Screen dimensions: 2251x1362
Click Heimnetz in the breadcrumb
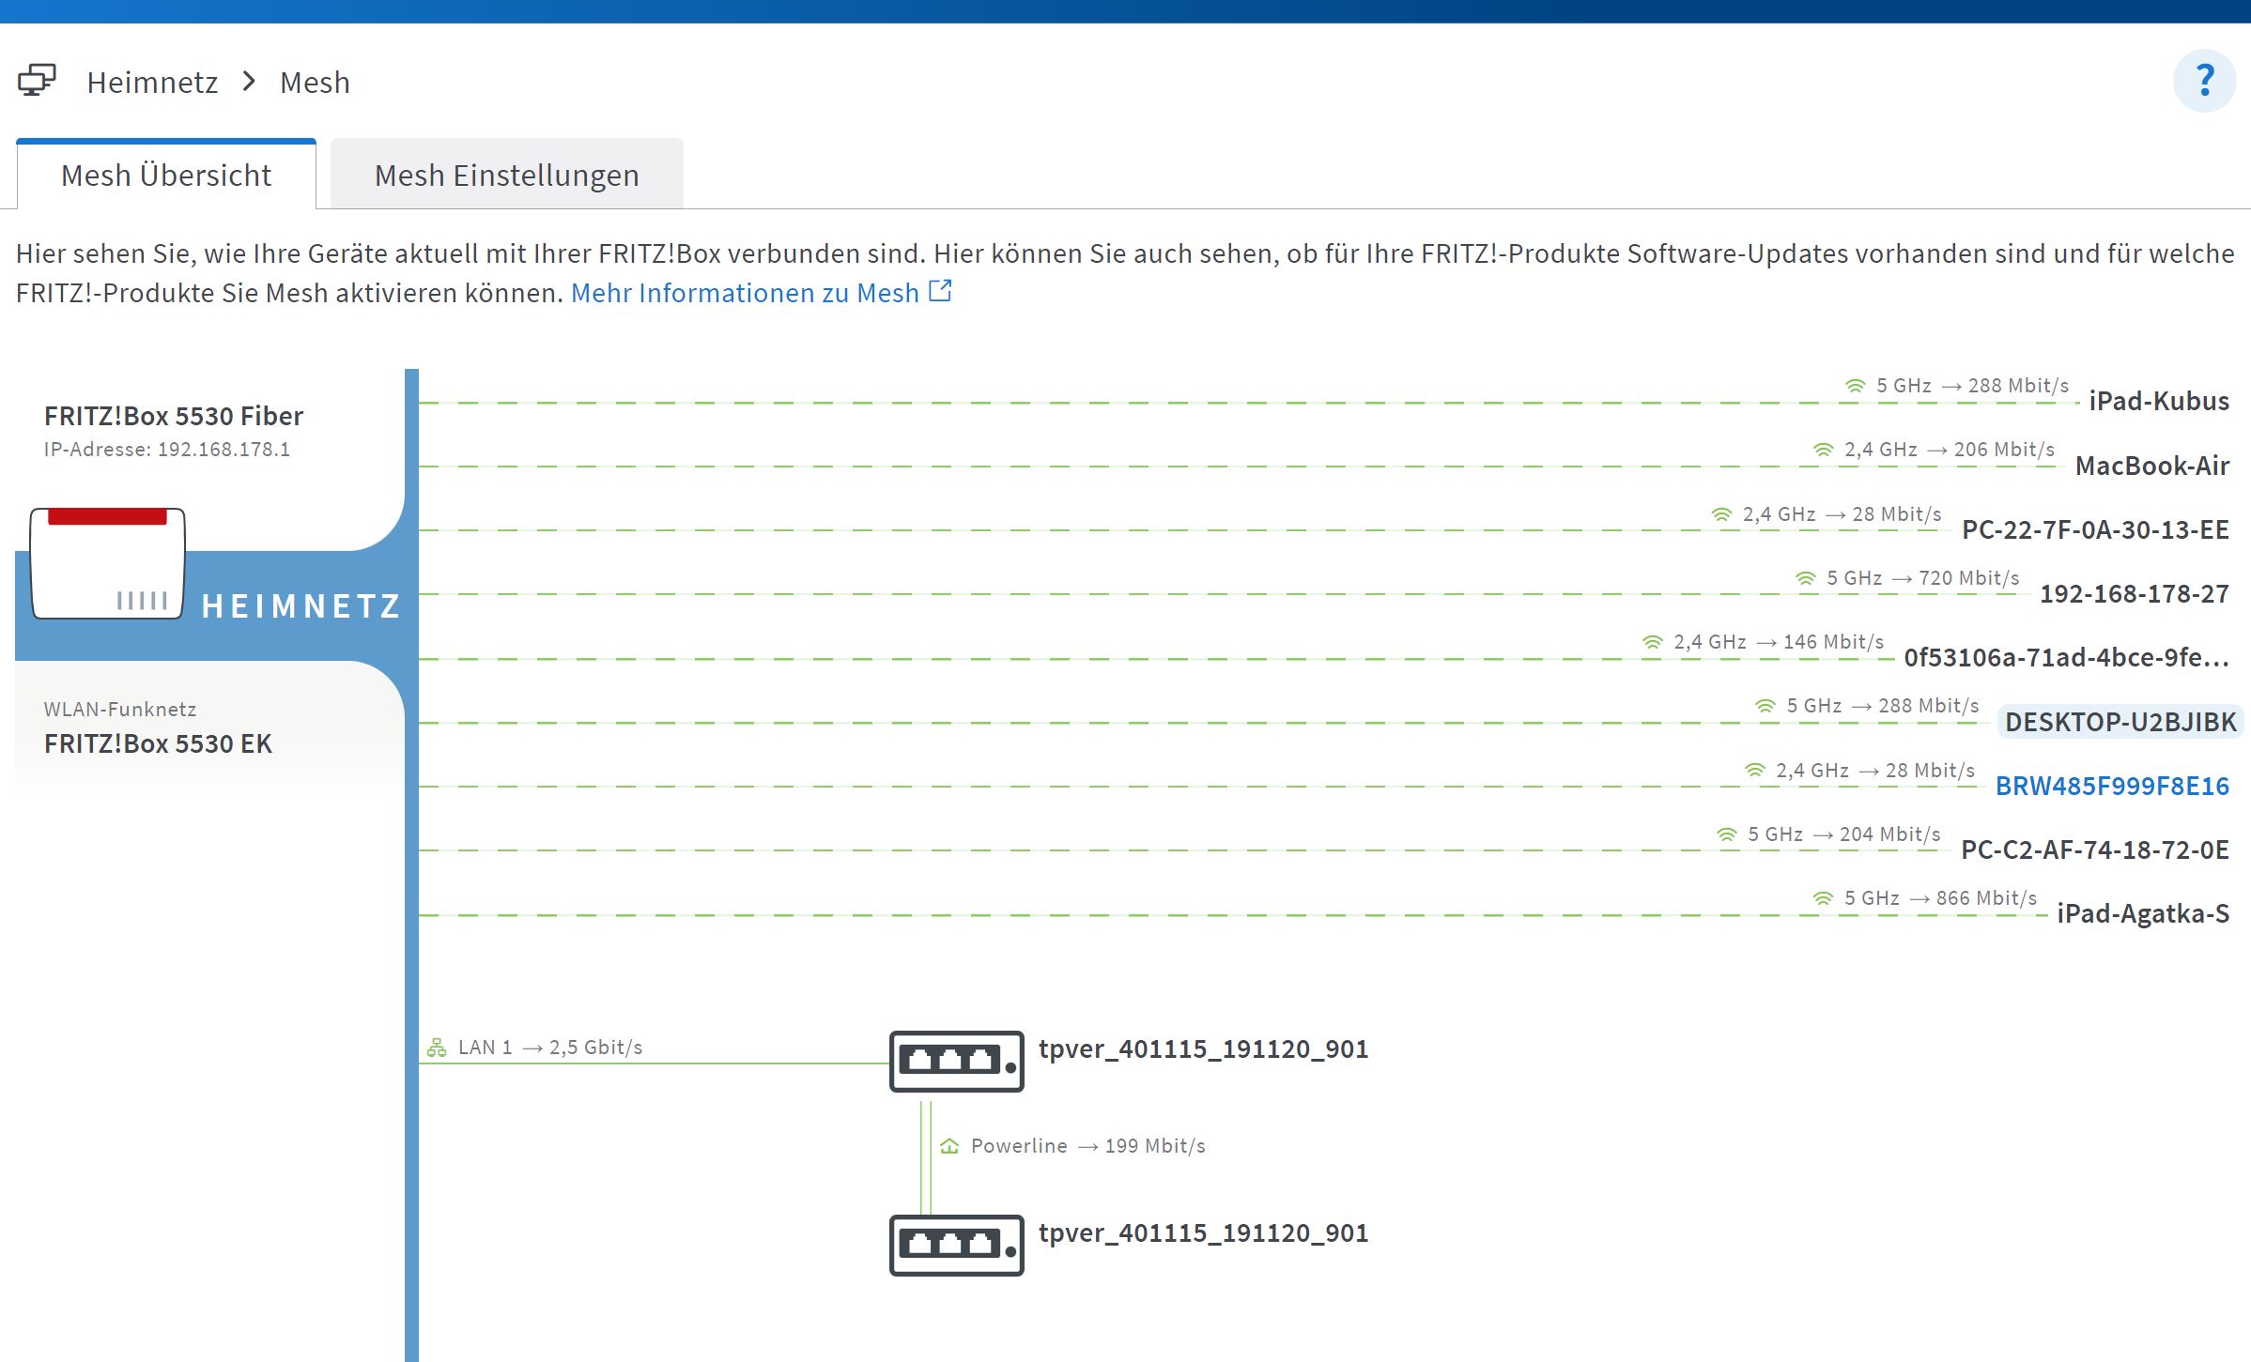[x=152, y=83]
